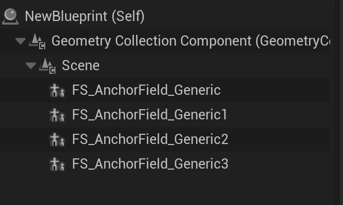Screen dimensions: 343x205
Task: Select FS_AnchorField_Generic1 in the tree
Action: click(x=149, y=115)
